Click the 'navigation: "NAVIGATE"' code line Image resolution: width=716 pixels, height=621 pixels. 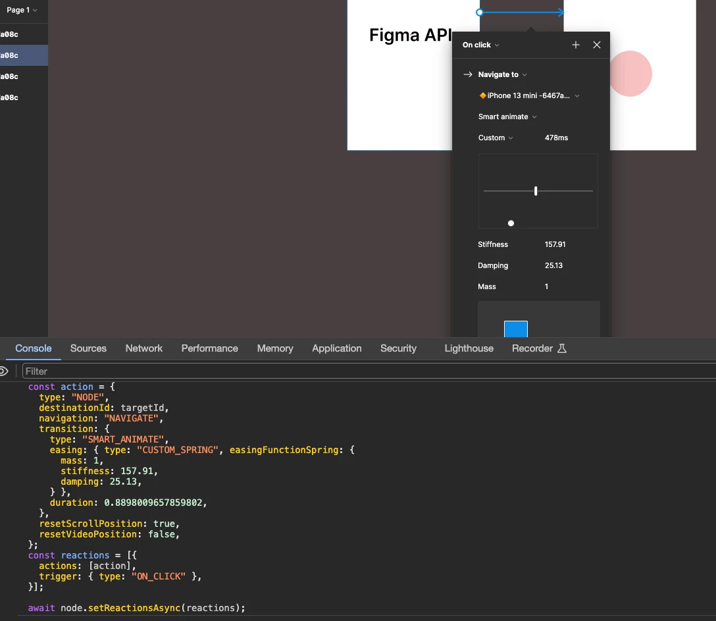pos(101,418)
